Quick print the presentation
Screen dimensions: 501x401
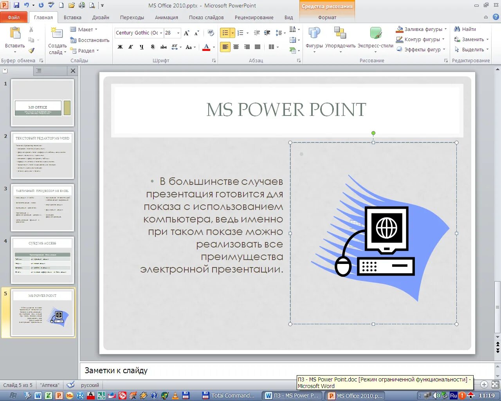[x=82, y=5]
